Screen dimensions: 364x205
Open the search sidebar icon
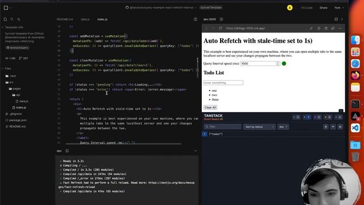(12, 19)
